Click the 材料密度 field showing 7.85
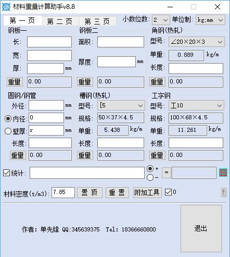This screenshot has height=257, width=230. click(x=63, y=192)
